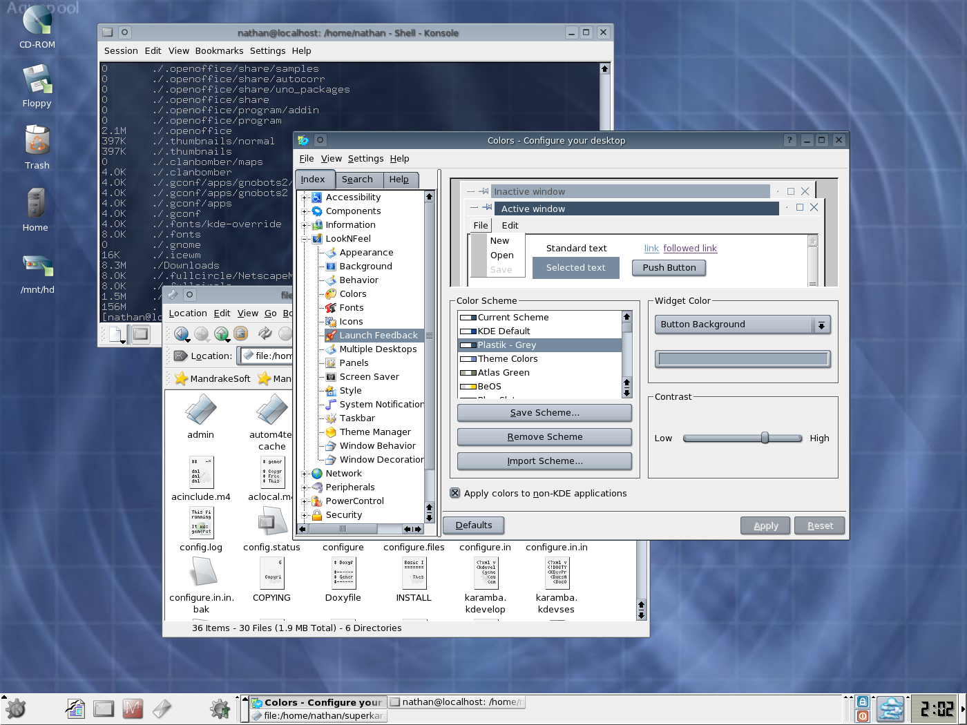The image size is (967, 725).
Task: Select Theme Colors in the scheme list
Action: point(539,359)
